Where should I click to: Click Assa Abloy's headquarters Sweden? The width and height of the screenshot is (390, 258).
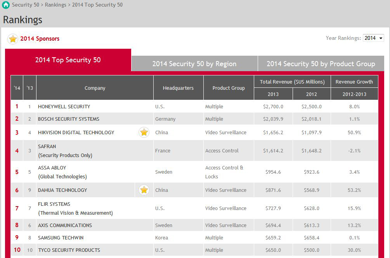click(x=164, y=172)
